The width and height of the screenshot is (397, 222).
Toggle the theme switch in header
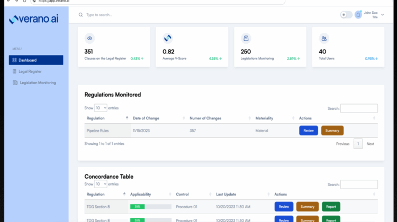346,15
